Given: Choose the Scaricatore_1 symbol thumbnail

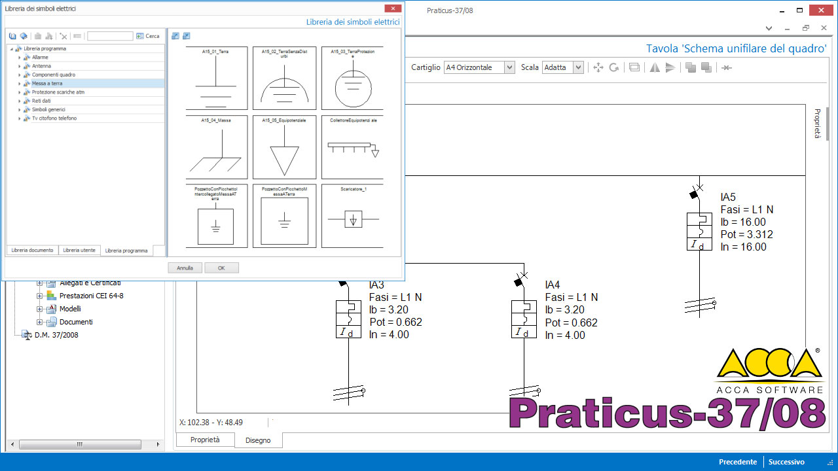Looking at the screenshot, I should coord(352,216).
